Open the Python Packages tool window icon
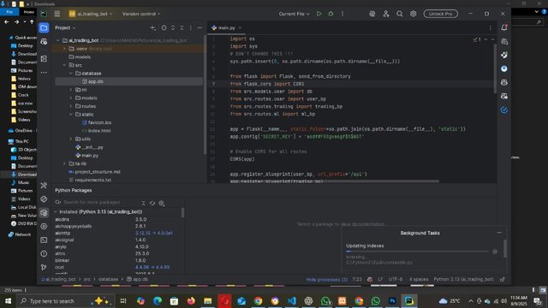Viewport: 548px width, 308px height. (44, 213)
